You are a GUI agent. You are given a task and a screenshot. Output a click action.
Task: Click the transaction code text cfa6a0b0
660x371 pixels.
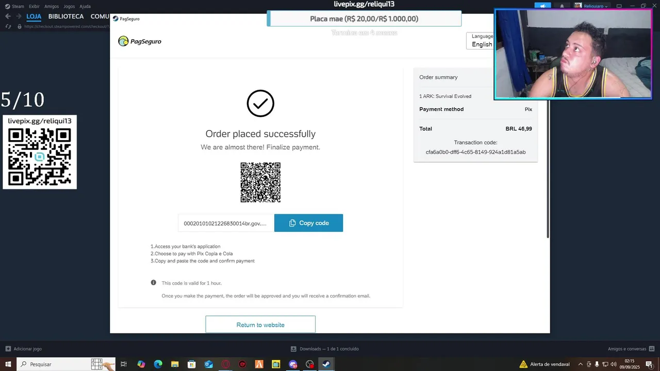pos(475,152)
